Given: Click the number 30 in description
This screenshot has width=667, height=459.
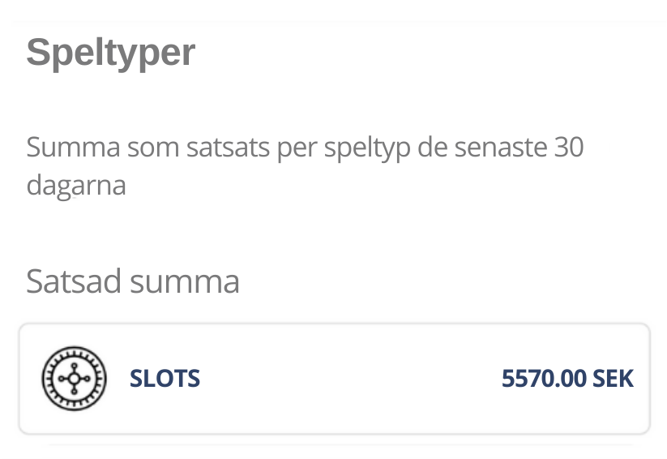Looking at the screenshot, I should point(569,148).
